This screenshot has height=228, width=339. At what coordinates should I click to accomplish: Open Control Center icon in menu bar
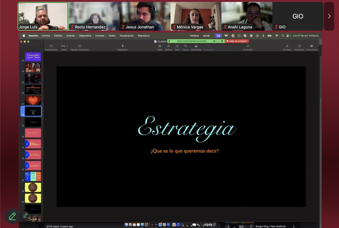click(x=288, y=36)
